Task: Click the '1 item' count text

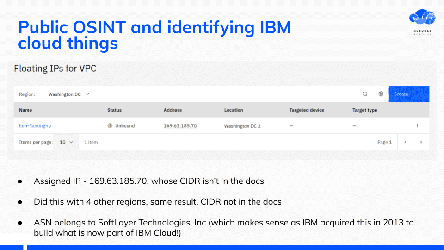Action: [x=91, y=142]
